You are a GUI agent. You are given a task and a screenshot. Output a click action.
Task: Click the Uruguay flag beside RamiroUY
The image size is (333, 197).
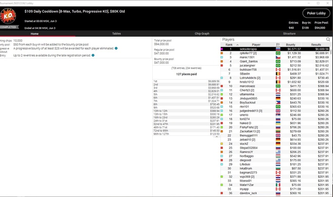point(278,152)
